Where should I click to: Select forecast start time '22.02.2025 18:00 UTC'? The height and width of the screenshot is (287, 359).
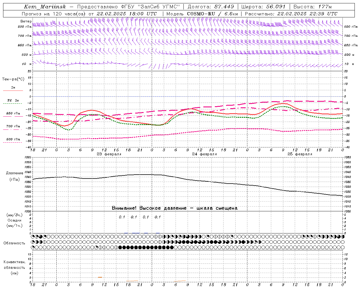[x=126, y=14]
